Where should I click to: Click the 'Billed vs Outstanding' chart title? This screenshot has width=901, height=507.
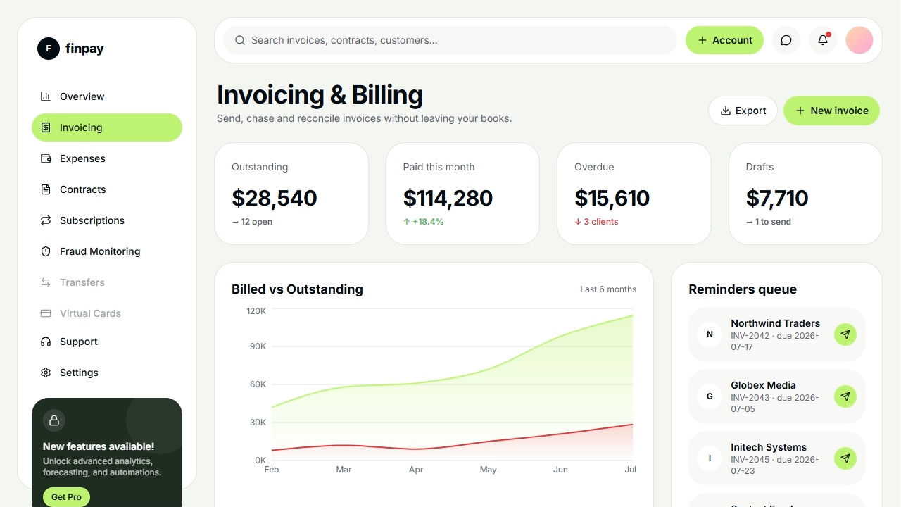(297, 289)
